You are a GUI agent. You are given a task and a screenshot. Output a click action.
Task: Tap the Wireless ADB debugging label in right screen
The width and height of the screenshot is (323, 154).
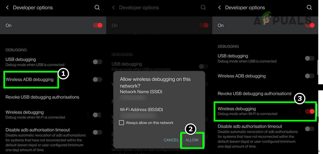pos(242,76)
